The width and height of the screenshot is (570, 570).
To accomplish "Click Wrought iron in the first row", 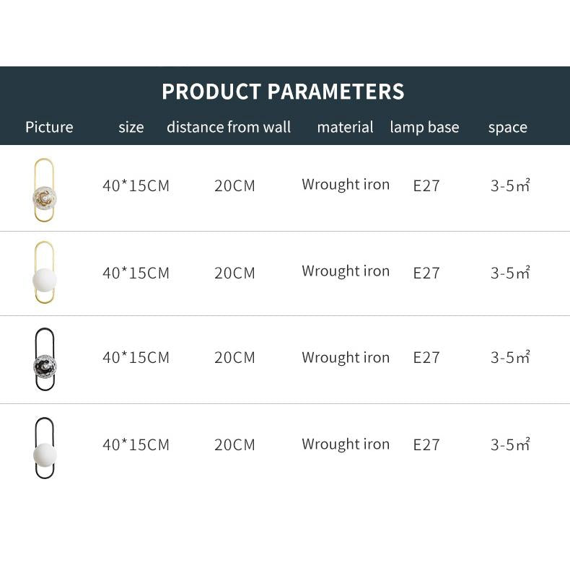I will pos(346,185).
